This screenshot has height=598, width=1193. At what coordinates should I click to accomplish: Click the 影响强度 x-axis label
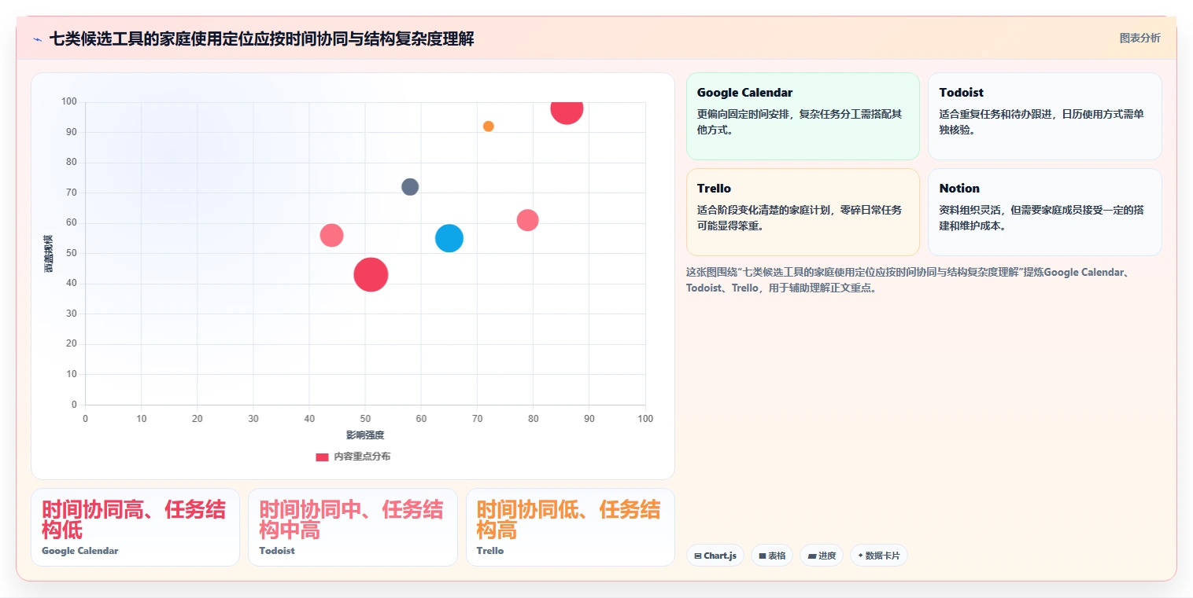point(365,435)
